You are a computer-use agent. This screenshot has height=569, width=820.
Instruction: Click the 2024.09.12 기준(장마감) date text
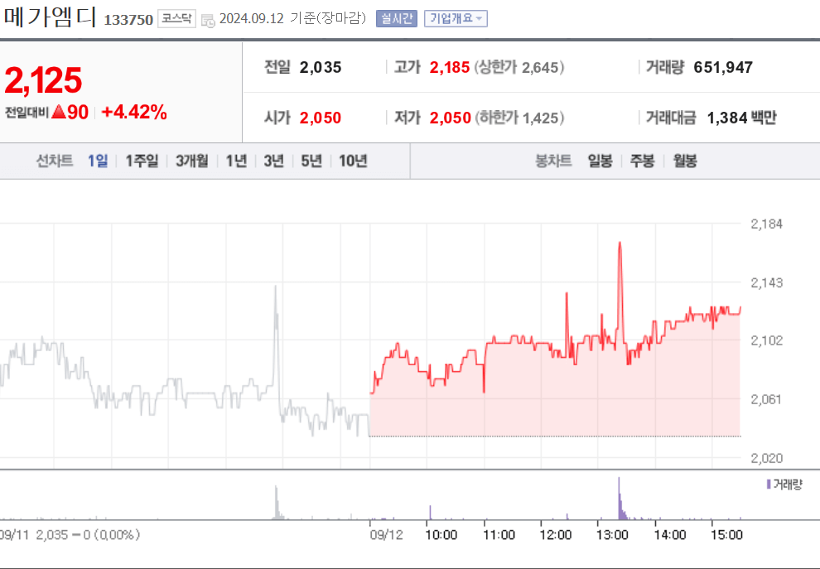[x=292, y=18]
